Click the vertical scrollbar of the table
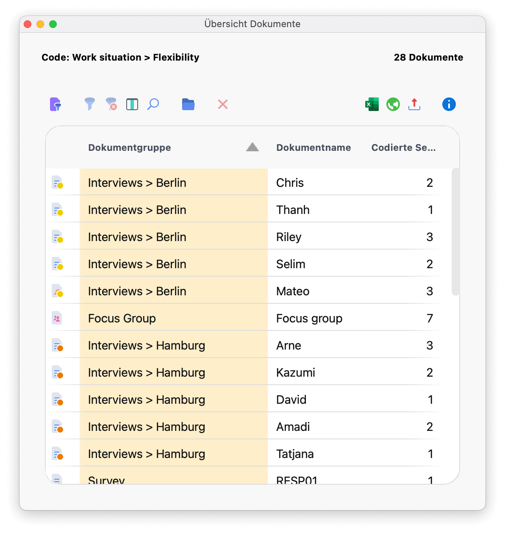The height and width of the screenshot is (533, 505). click(x=455, y=232)
